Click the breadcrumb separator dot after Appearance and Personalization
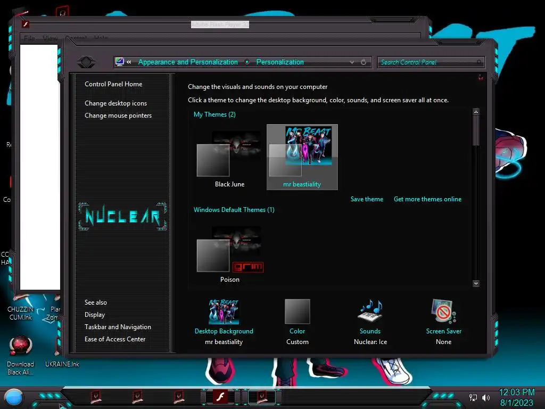 247,62
